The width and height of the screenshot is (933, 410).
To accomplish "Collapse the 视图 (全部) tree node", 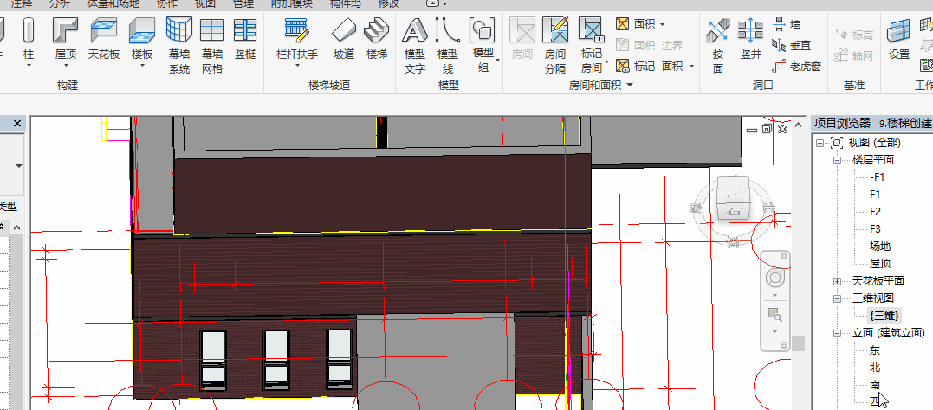I will click(820, 143).
